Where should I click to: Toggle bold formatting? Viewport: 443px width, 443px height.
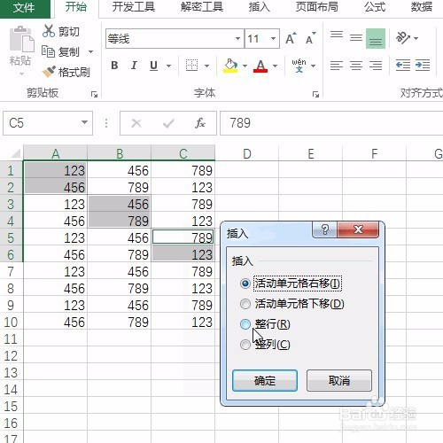(114, 66)
